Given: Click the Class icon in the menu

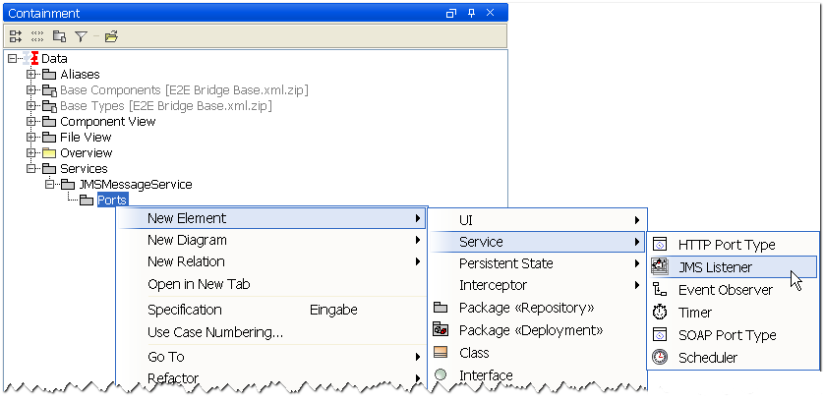Looking at the screenshot, I should (x=441, y=353).
